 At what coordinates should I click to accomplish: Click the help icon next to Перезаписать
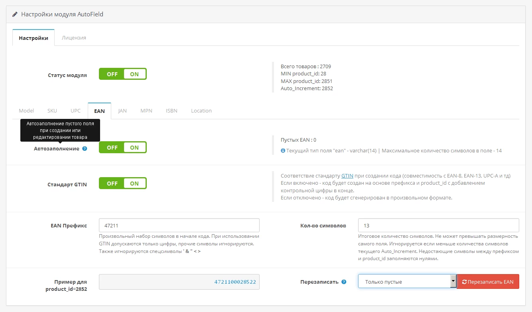(x=344, y=282)
